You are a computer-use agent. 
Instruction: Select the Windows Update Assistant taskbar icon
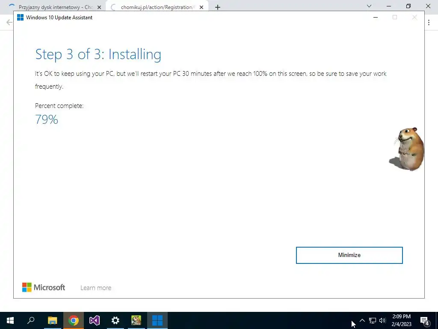pyautogui.click(x=157, y=320)
